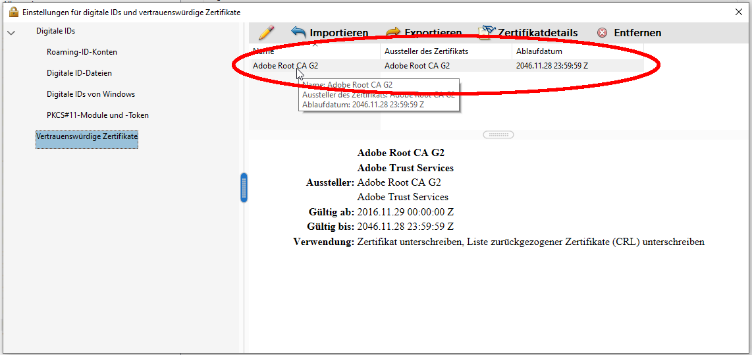Click the Exportieren toolbar button

[x=423, y=33]
